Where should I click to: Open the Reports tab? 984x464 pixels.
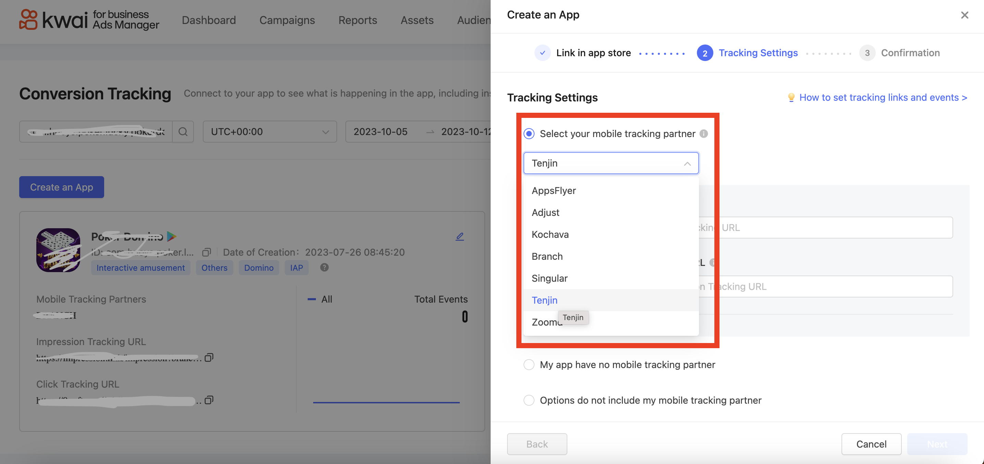coord(358,20)
